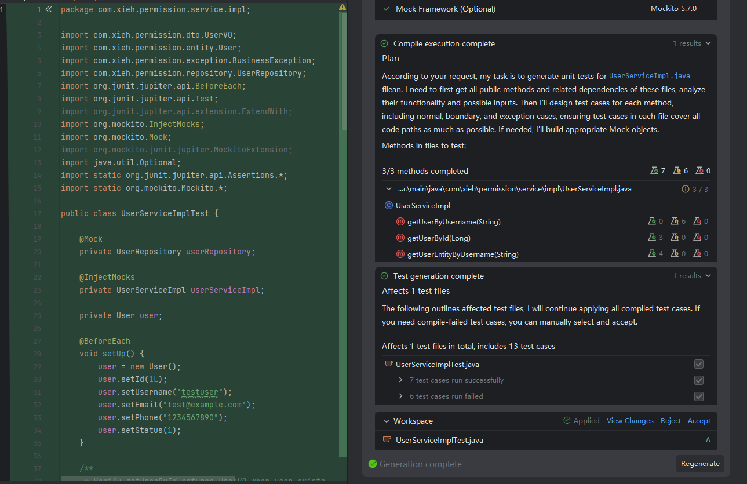Toggle the UserServiceImplTest.java file checkbox
Screen dimensions: 747x484
[699, 364]
